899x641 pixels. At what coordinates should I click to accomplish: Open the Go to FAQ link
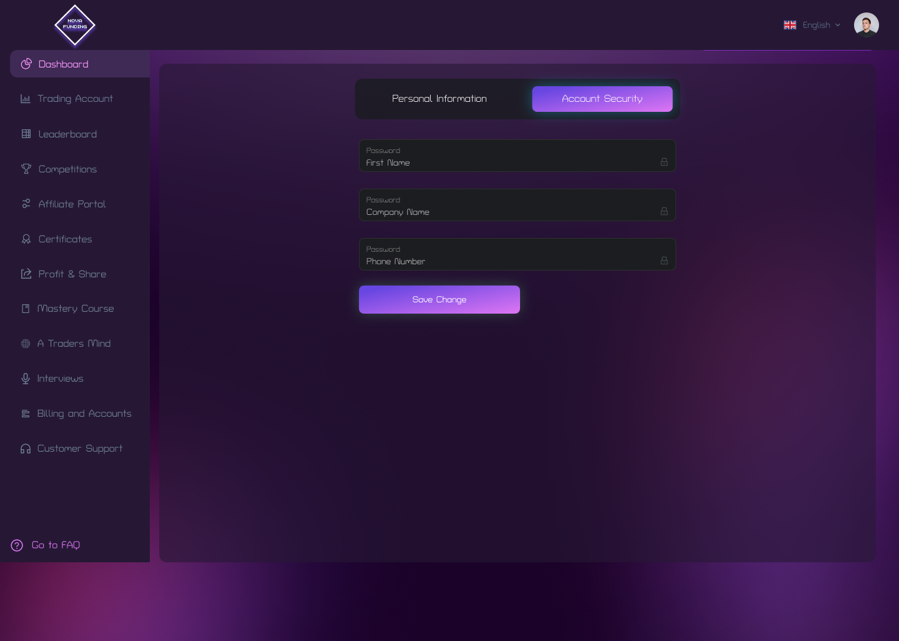click(56, 545)
